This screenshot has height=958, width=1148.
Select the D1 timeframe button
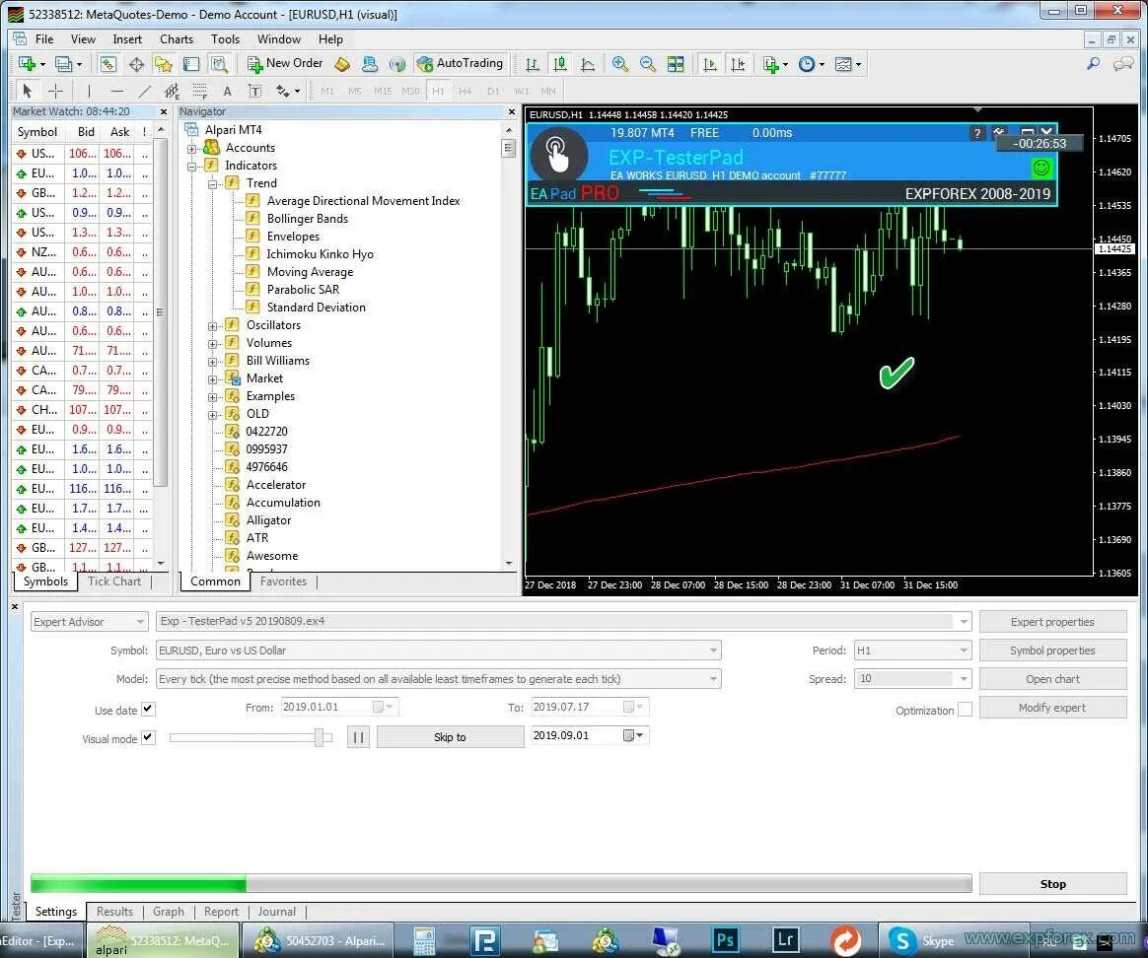pos(493,91)
